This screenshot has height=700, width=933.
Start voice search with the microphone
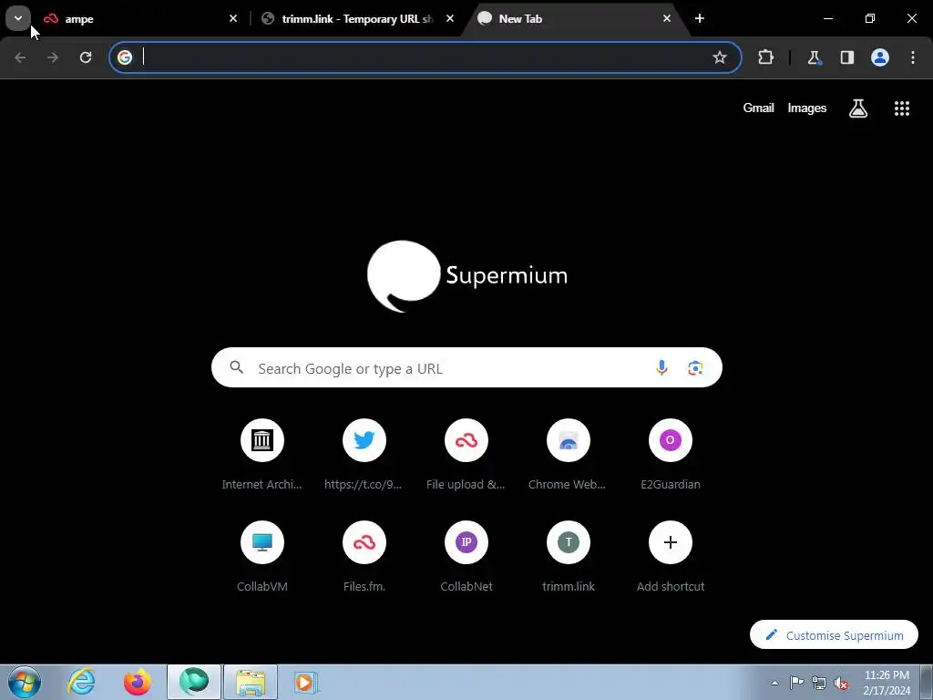tap(661, 368)
